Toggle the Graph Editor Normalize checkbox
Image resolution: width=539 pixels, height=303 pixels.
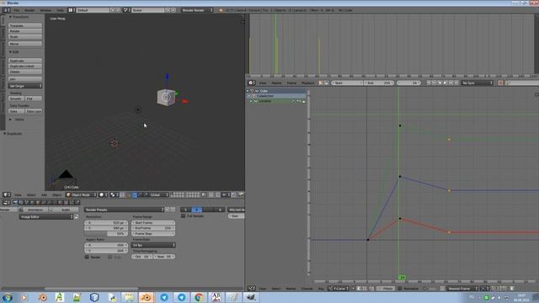tap(400, 289)
